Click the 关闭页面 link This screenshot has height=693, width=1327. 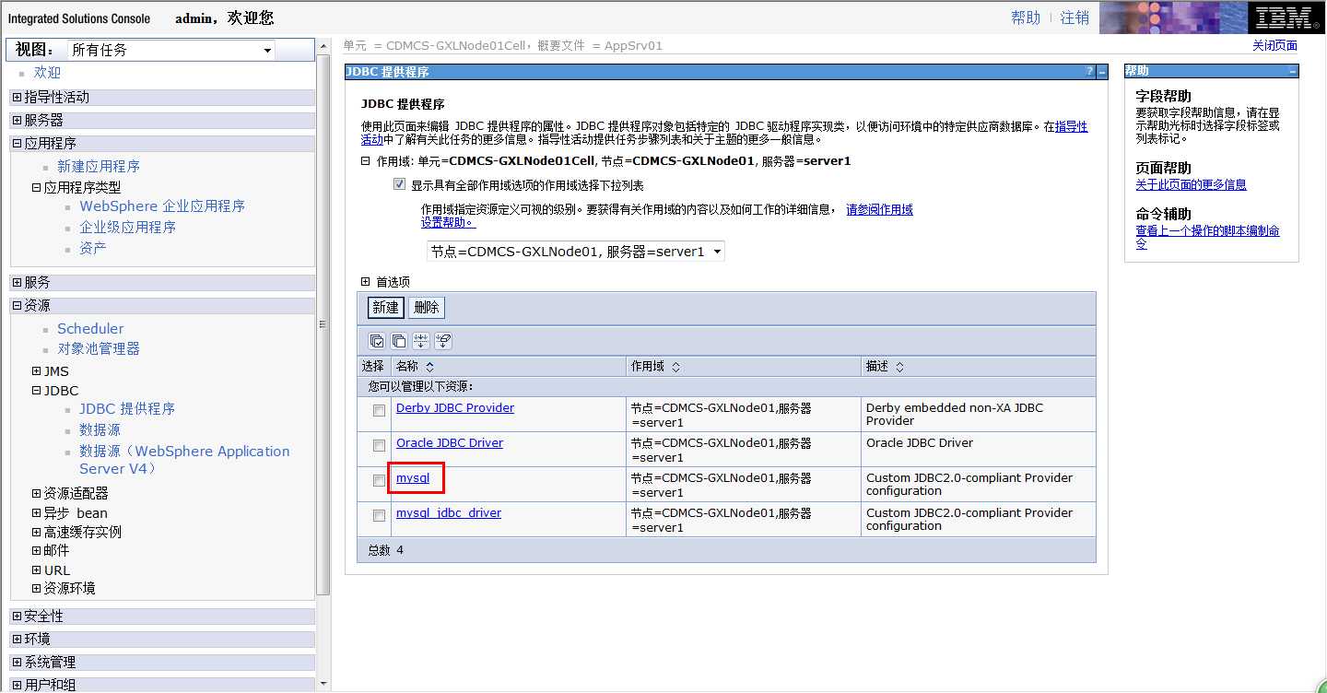(x=1274, y=45)
